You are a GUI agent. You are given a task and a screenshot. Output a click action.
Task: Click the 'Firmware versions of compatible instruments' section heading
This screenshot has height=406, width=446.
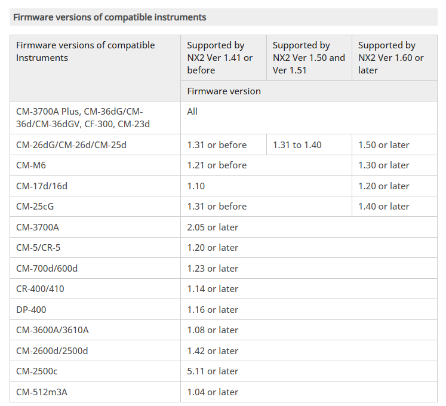[x=110, y=17]
